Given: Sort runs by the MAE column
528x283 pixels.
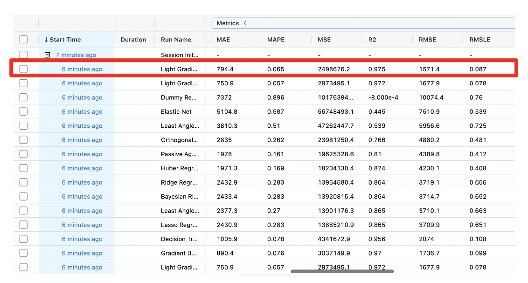Looking at the screenshot, I should point(223,39).
